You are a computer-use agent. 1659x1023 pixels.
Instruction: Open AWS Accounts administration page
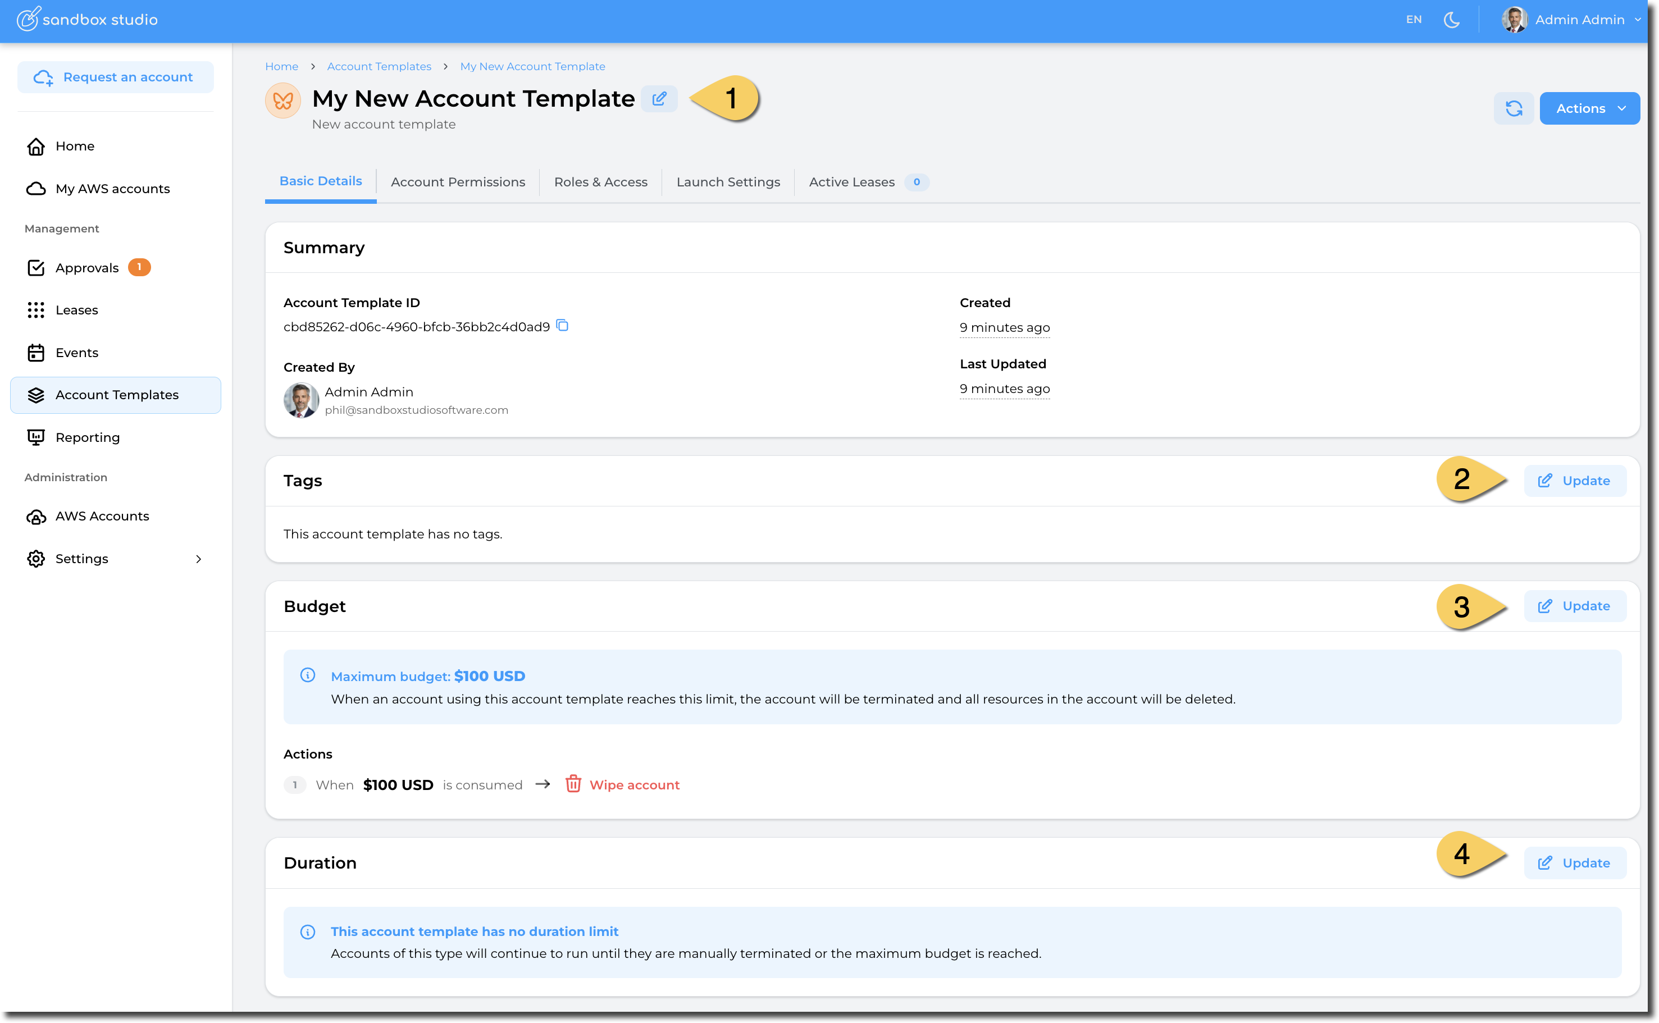click(102, 516)
